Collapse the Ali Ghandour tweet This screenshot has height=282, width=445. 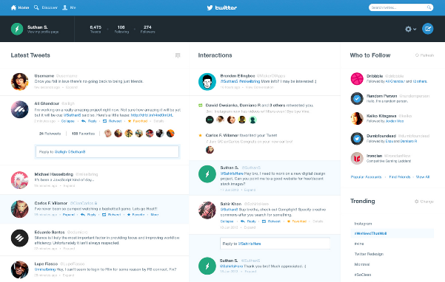pyautogui.click(x=68, y=121)
